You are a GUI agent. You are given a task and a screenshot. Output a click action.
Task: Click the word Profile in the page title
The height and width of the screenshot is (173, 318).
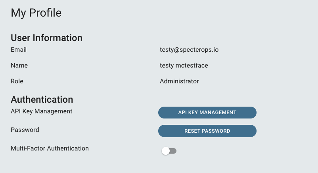(45, 13)
